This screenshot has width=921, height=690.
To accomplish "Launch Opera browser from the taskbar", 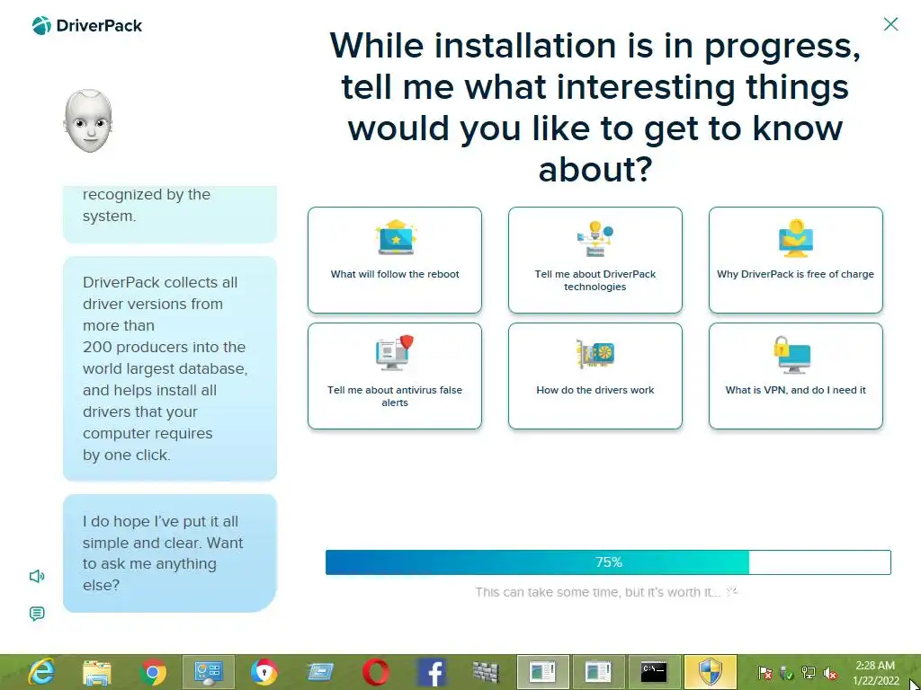I will [x=375, y=672].
